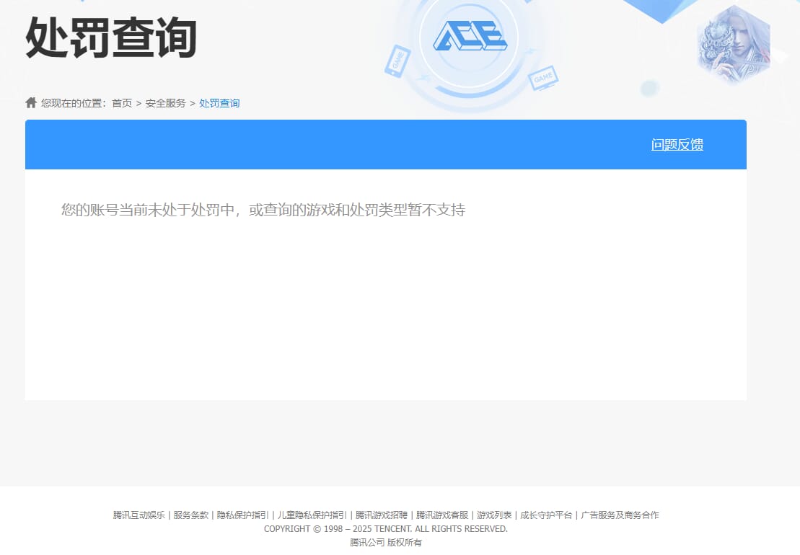Open the 服务条款 footer link

click(190, 515)
